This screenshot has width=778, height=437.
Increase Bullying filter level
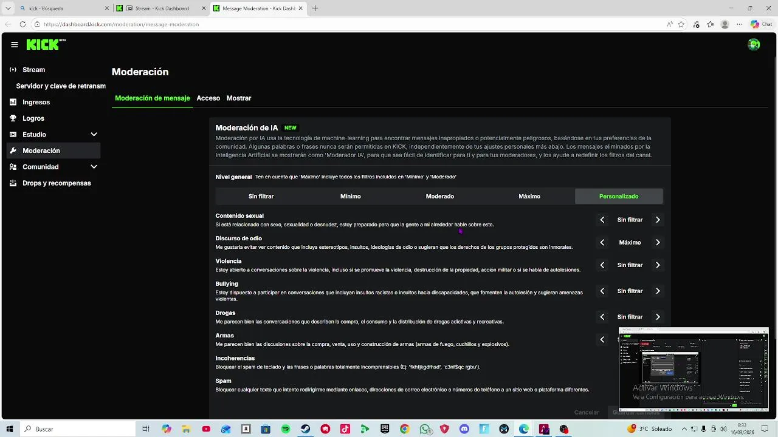pyautogui.click(x=658, y=291)
